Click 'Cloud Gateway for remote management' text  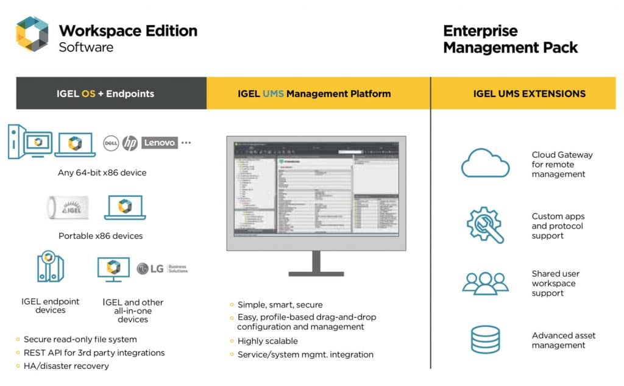click(x=562, y=164)
